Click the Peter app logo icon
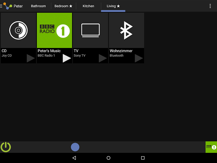217x163 pixels. [8, 6]
